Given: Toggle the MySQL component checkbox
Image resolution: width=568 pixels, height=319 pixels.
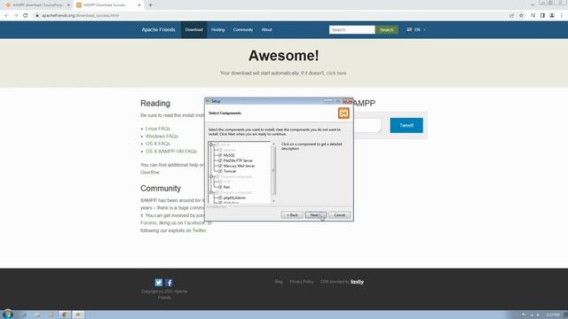Looking at the screenshot, I should pos(220,155).
